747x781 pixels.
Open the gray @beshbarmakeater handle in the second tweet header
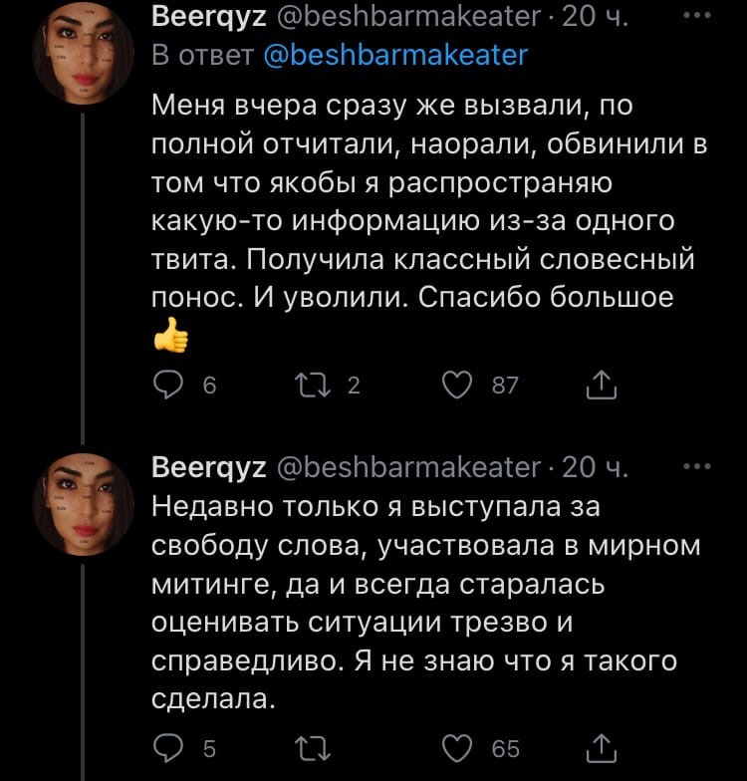(406, 467)
